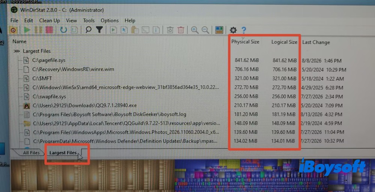Open the View menu

tap(72, 21)
